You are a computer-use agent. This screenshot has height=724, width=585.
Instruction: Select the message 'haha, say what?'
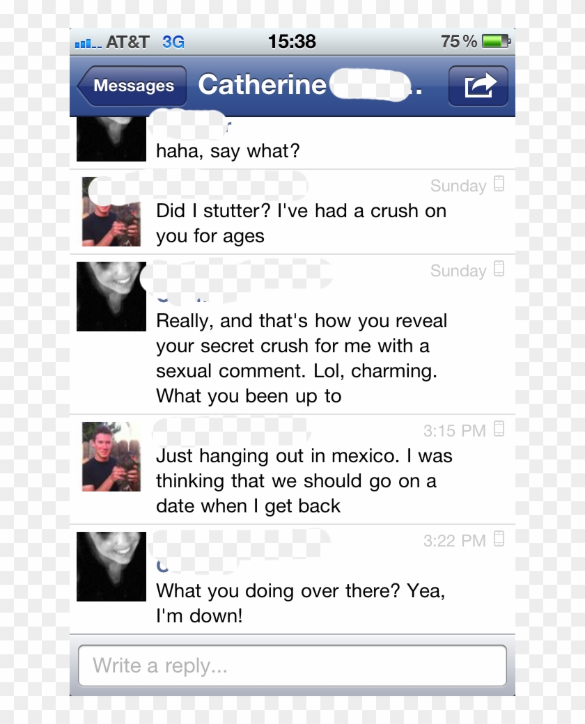[x=228, y=151]
